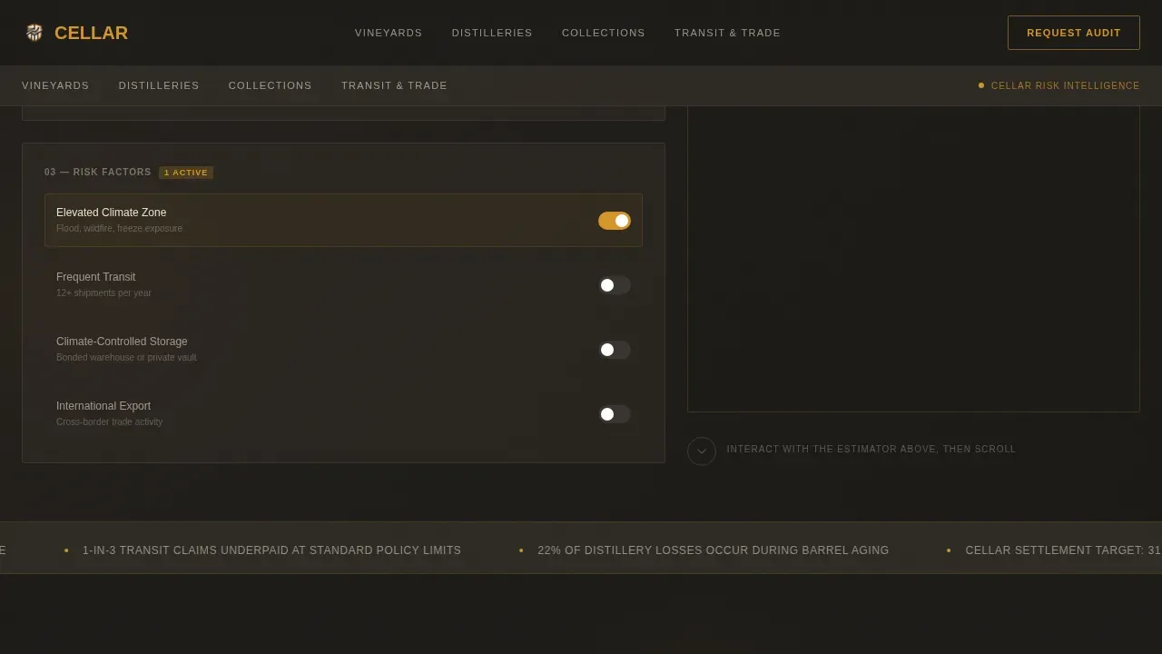Go to Transit & Trade in top navigation
The height and width of the screenshot is (654, 1162).
point(727,33)
